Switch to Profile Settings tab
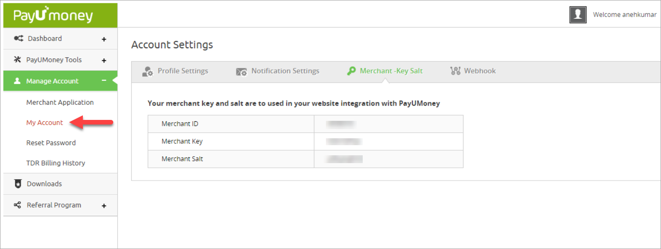Screen dimensions: 661x249 (175, 71)
